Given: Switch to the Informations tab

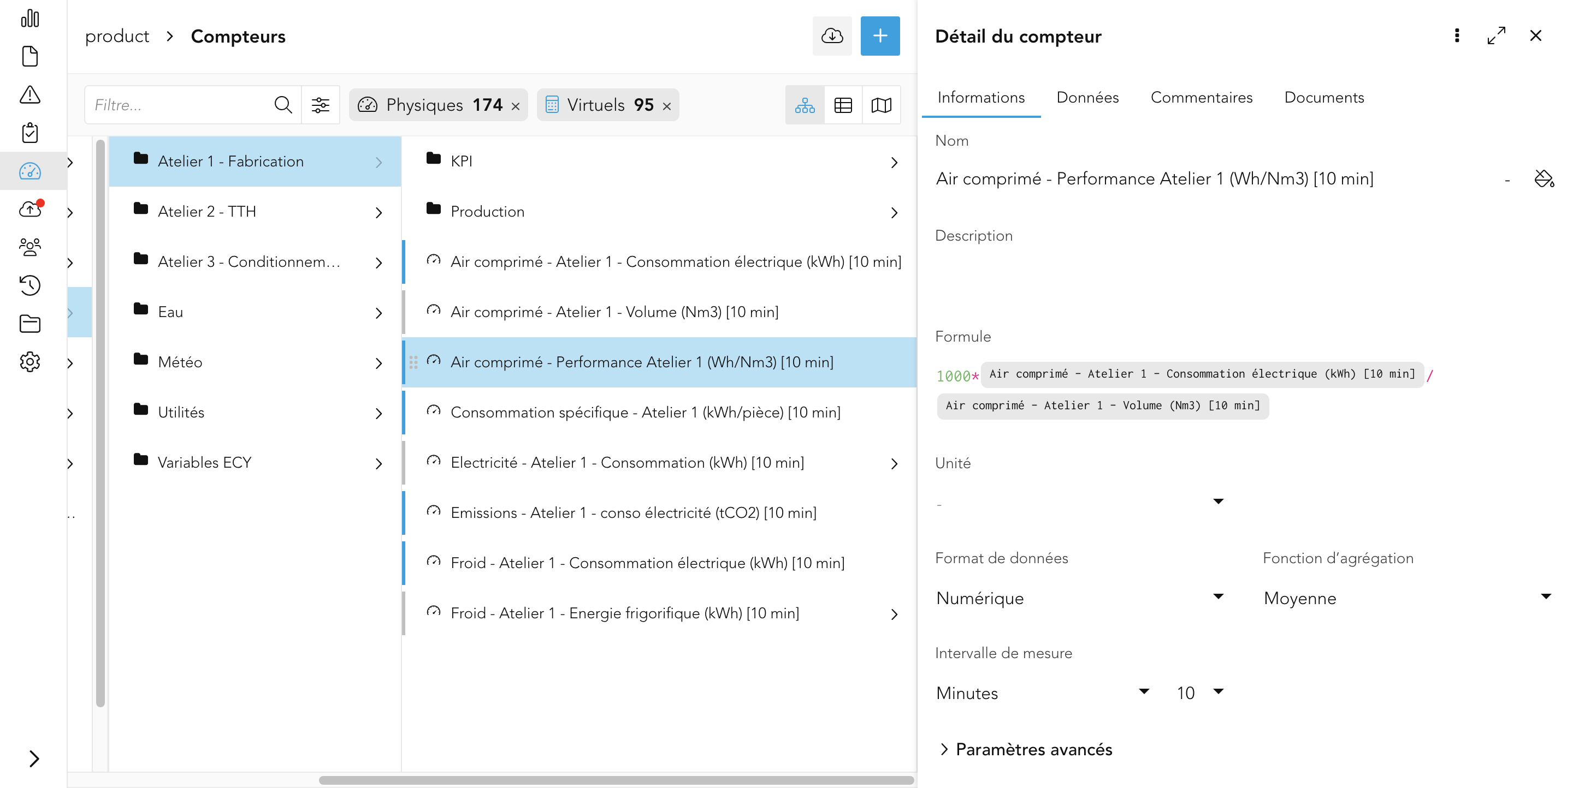Looking at the screenshot, I should coord(981,98).
